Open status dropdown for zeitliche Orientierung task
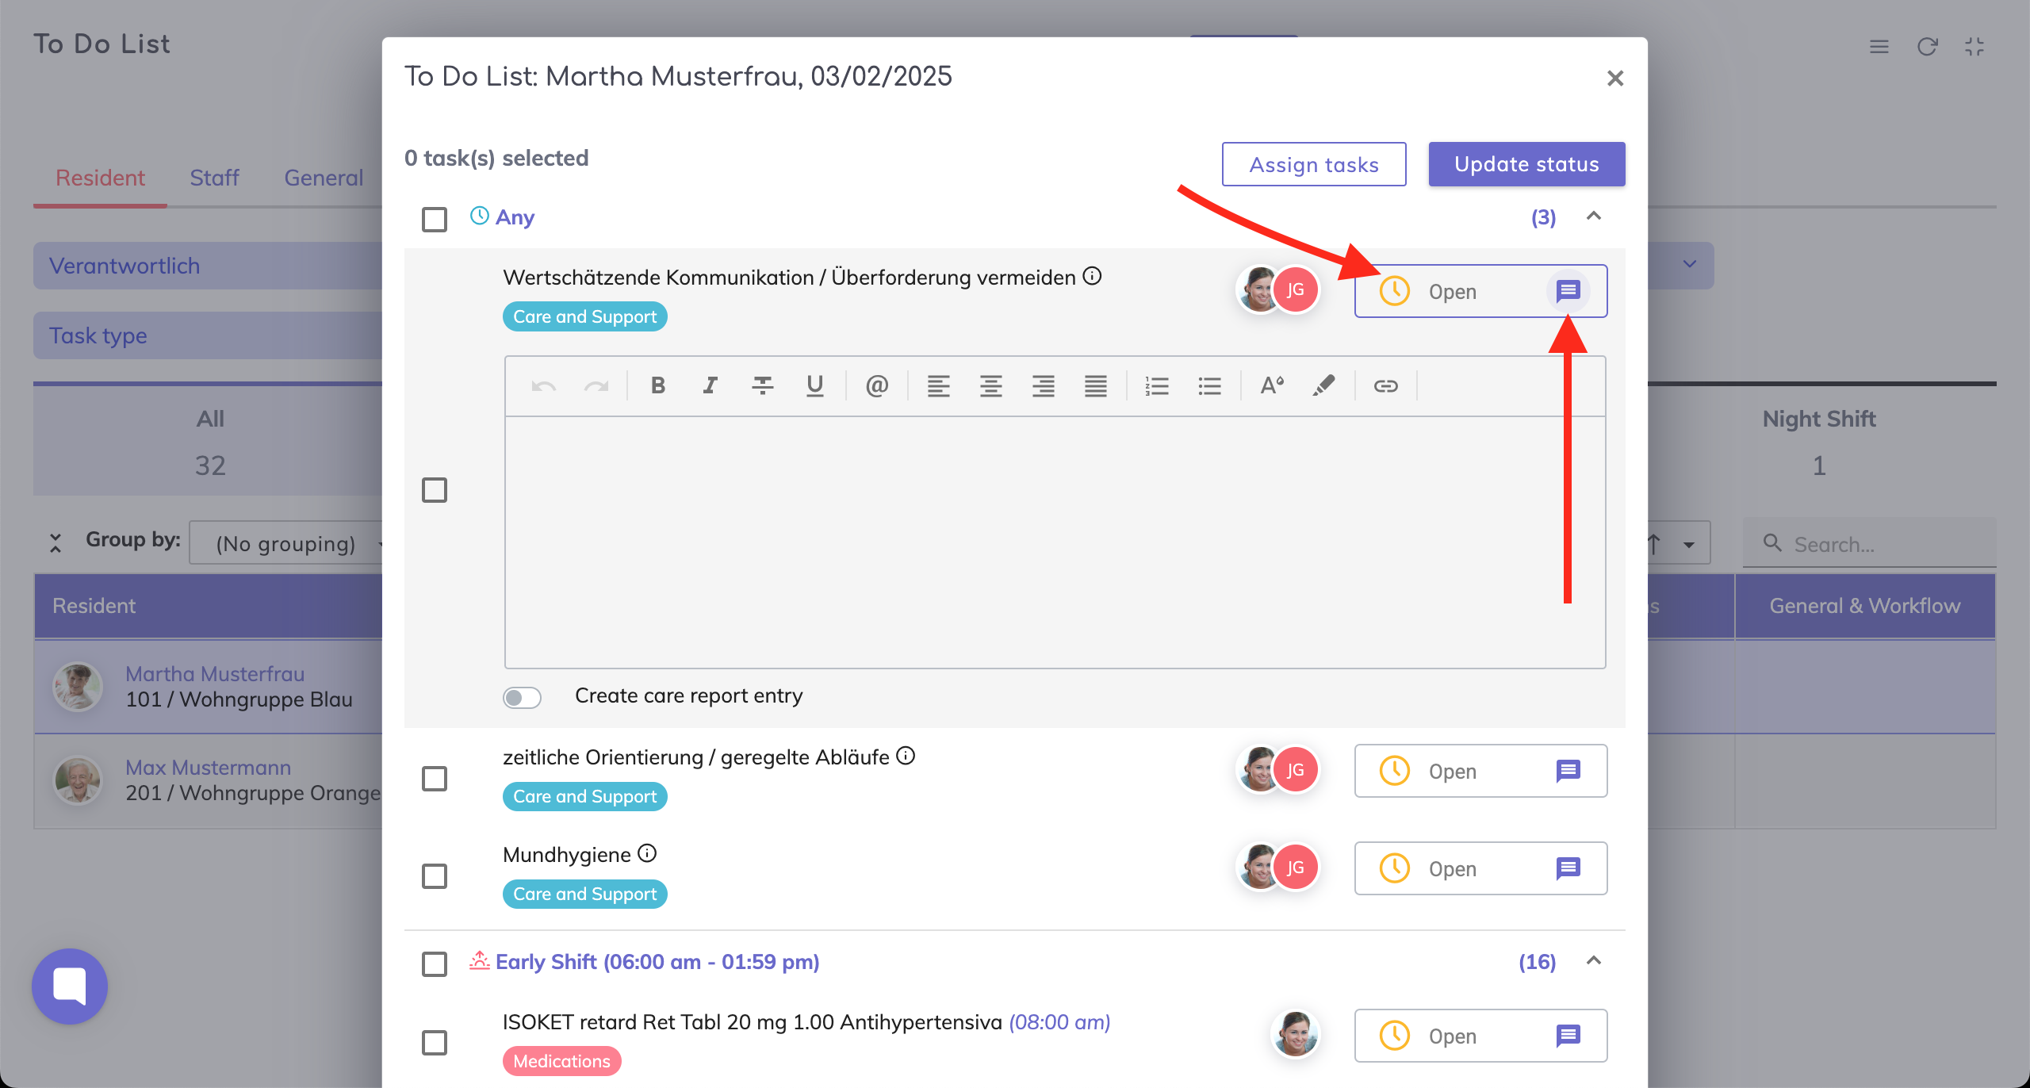Viewport: 2030px width, 1088px height. (x=1451, y=771)
